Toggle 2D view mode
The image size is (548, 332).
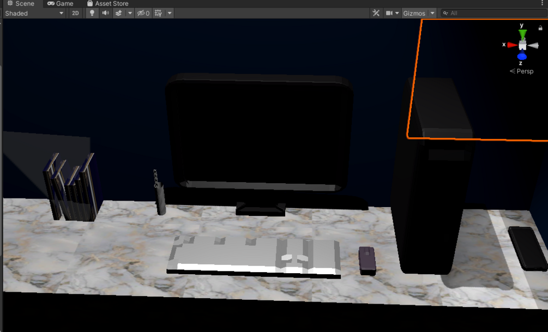[x=75, y=13]
